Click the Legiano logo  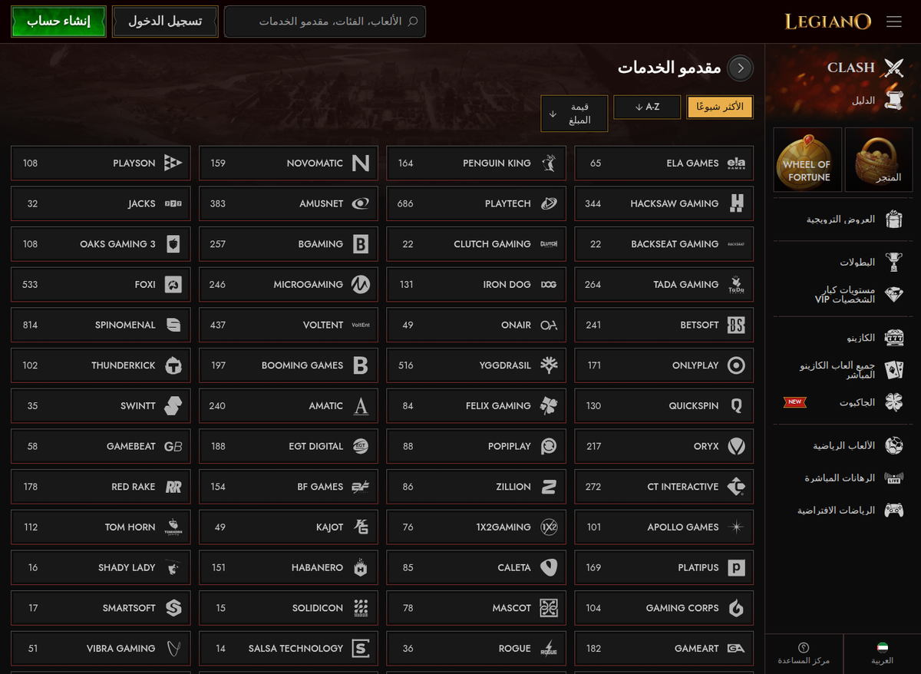point(828,21)
